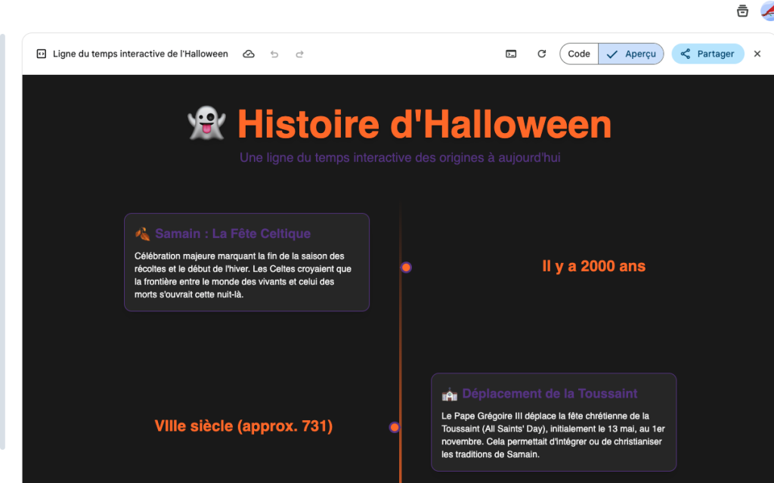Image resolution: width=774 pixels, height=483 pixels.
Task: Select the Déplacement de la Toussaint card
Action: (553, 422)
